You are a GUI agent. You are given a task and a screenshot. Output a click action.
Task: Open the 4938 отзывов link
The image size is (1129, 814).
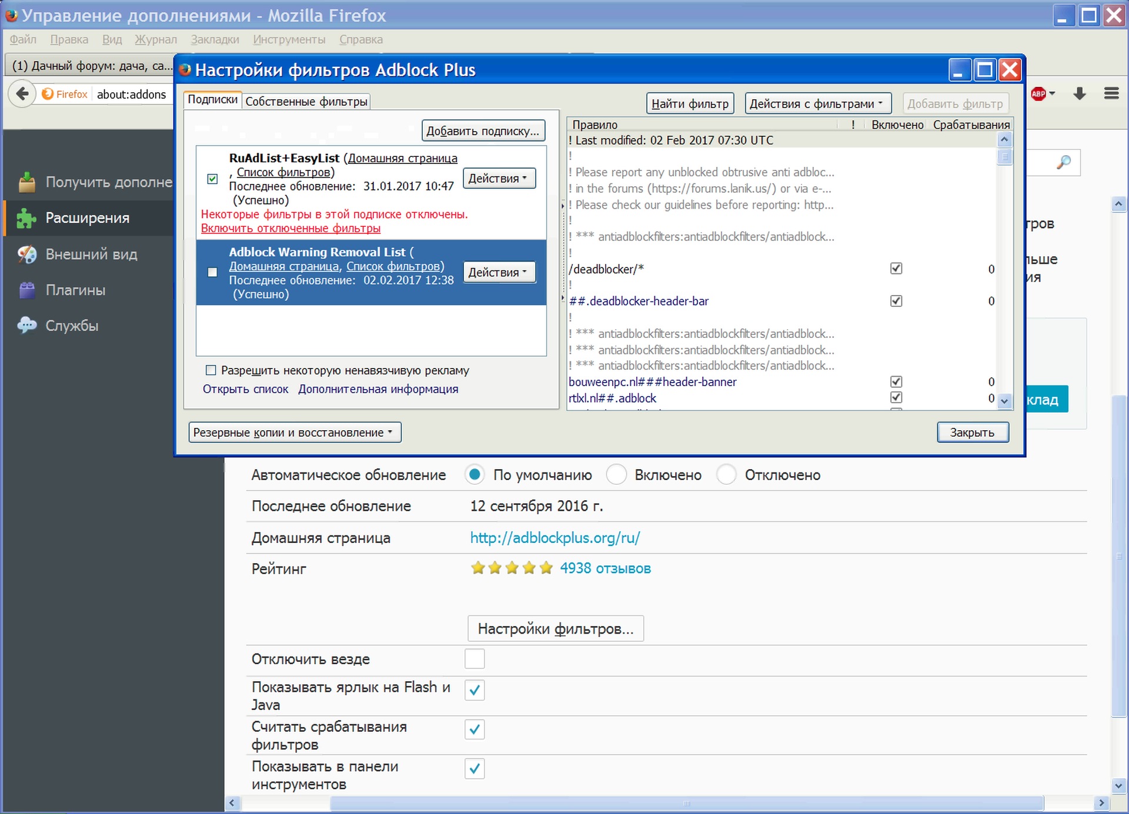pos(605,568)
